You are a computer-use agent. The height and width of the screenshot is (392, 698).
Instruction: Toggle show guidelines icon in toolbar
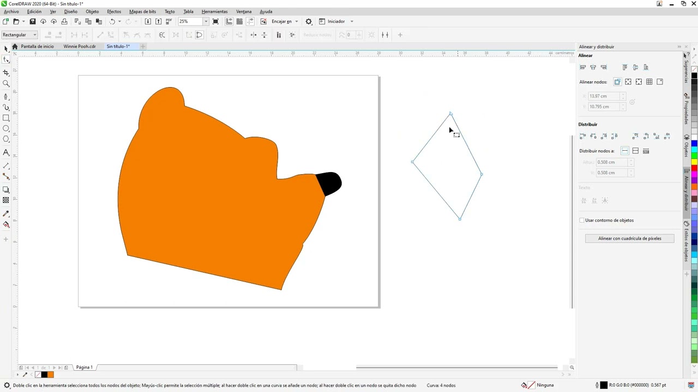pos(250,21)
